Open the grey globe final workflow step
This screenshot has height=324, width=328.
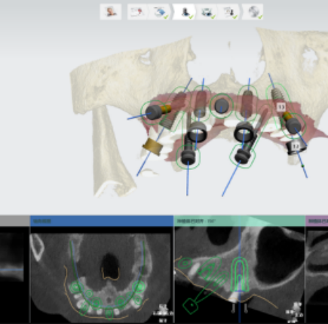click(253, 11)
